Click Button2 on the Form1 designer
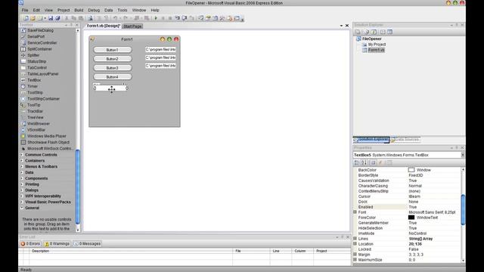Screen dimensions: 484x272 (x=113, y=59)
